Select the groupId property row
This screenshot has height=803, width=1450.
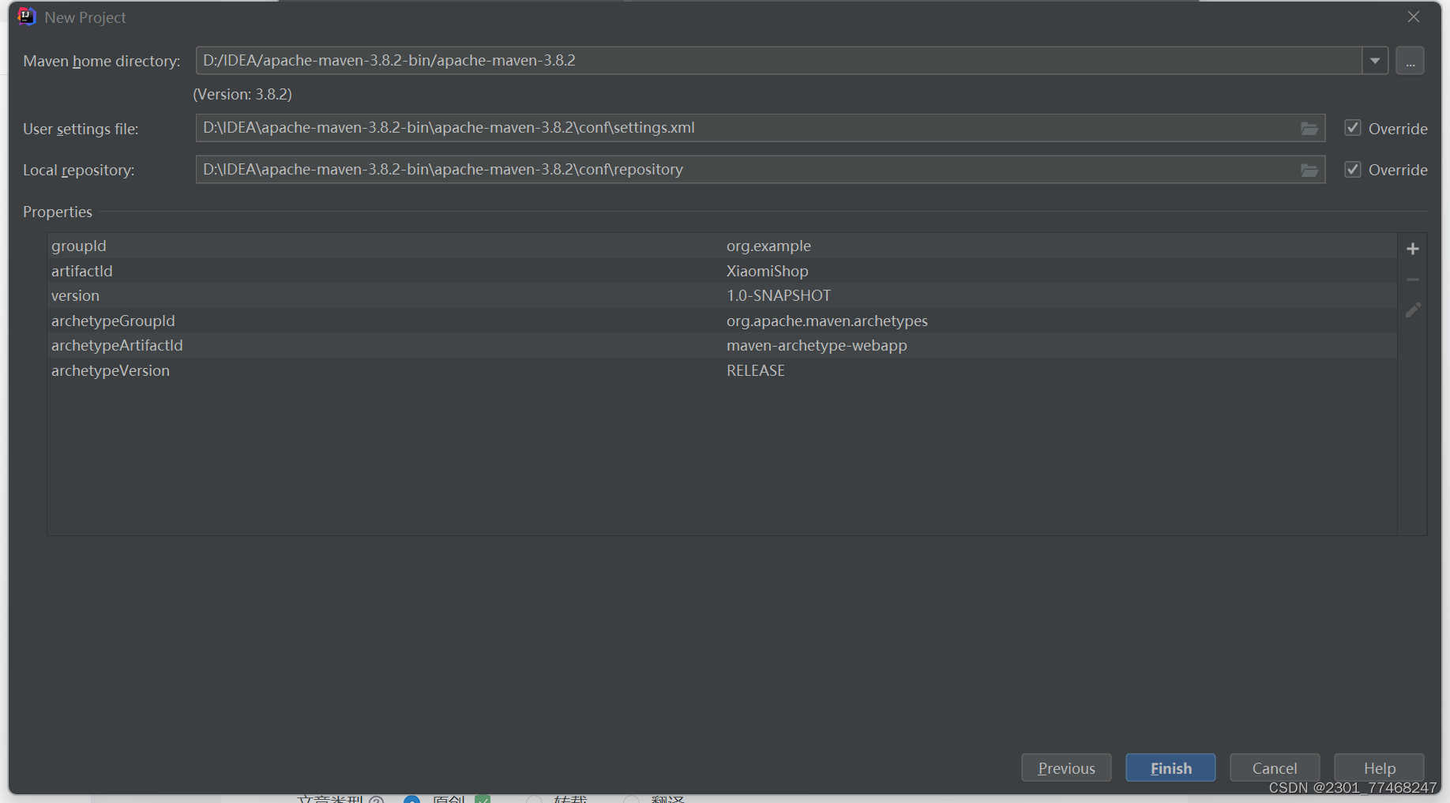point(722,246)
